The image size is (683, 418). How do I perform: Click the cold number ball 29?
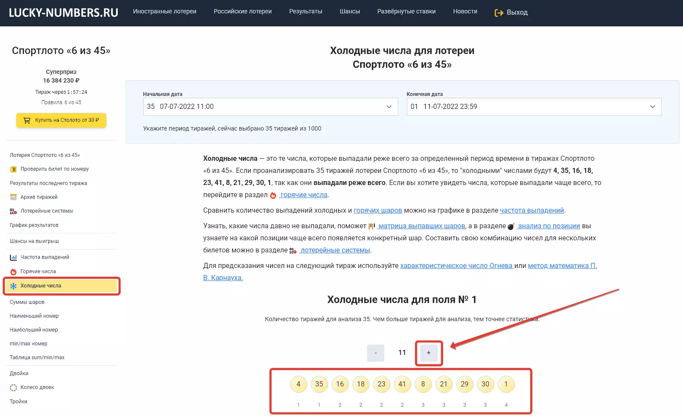pyautogui.click(x=464, y=384)
